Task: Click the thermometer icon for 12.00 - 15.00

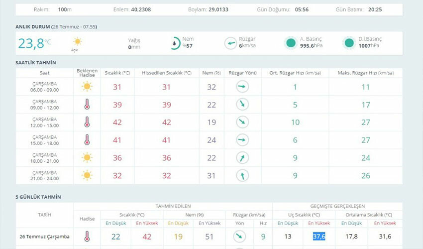Action: click(x=87, y=122)
